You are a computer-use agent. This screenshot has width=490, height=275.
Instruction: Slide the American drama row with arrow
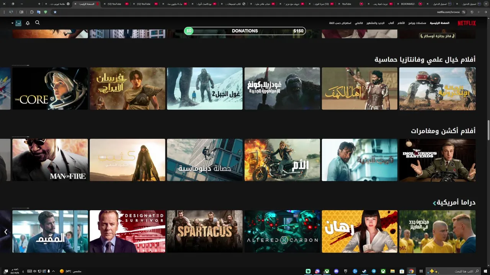(6, 231)
